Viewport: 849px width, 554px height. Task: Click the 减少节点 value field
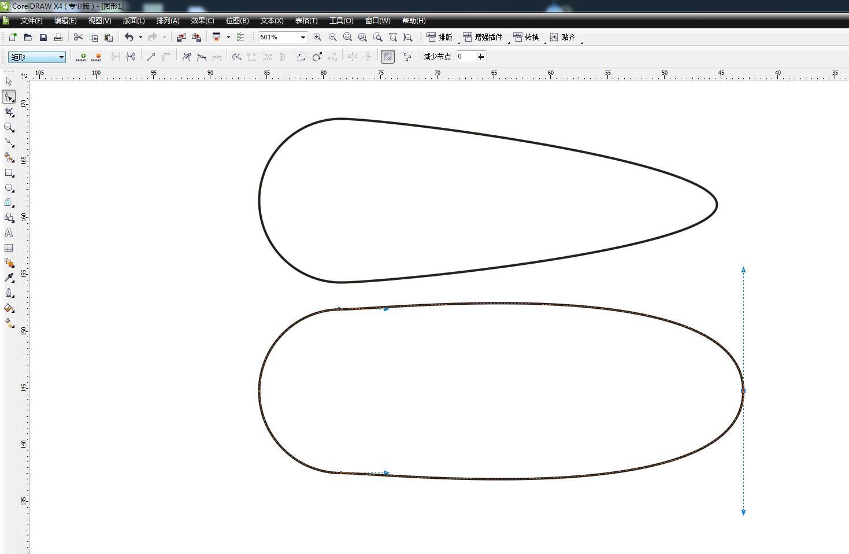pos(466,57)
